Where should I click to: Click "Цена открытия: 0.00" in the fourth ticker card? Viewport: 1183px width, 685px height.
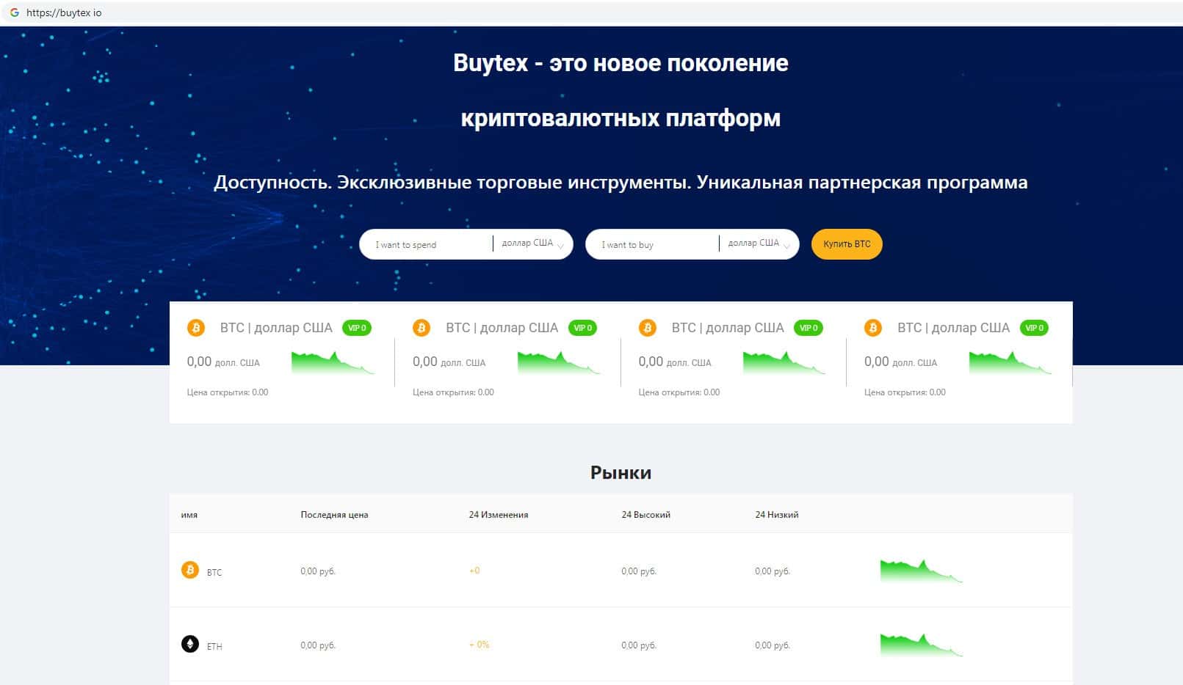point(905,392)
